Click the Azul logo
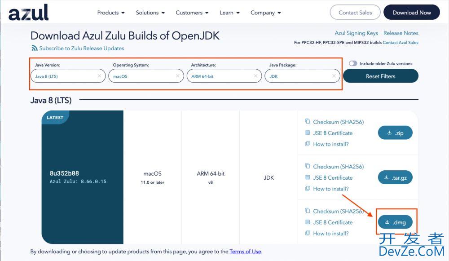 point(29,13)
